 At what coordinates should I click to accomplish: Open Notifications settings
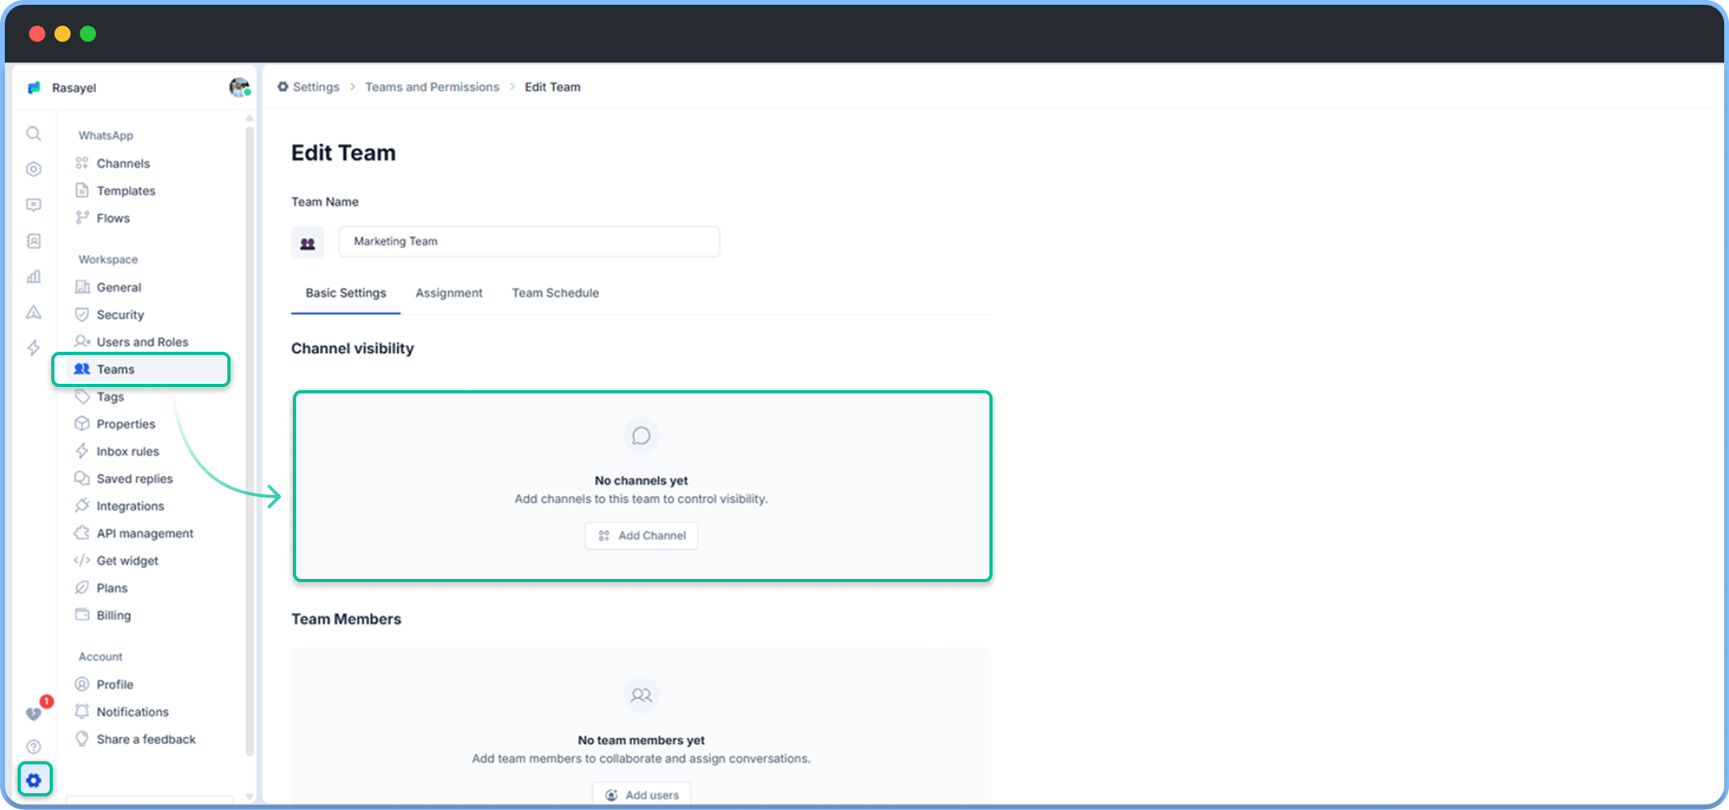133,712
